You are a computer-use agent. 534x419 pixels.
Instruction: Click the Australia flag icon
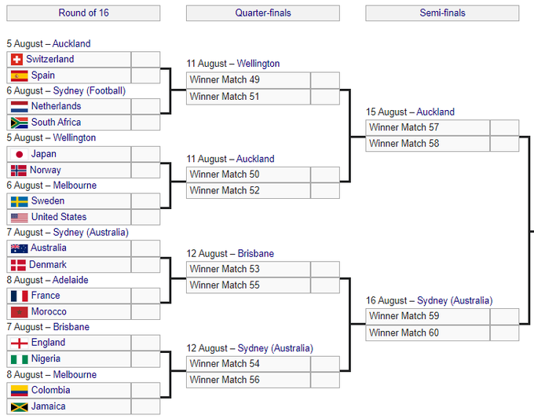pos(19,248)
